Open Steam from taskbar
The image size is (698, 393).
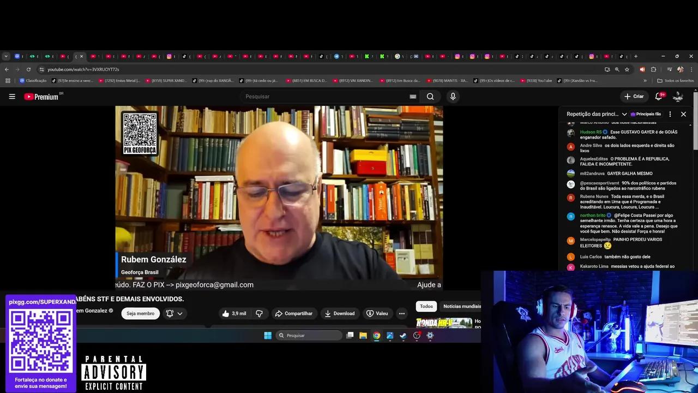point(403,336)
